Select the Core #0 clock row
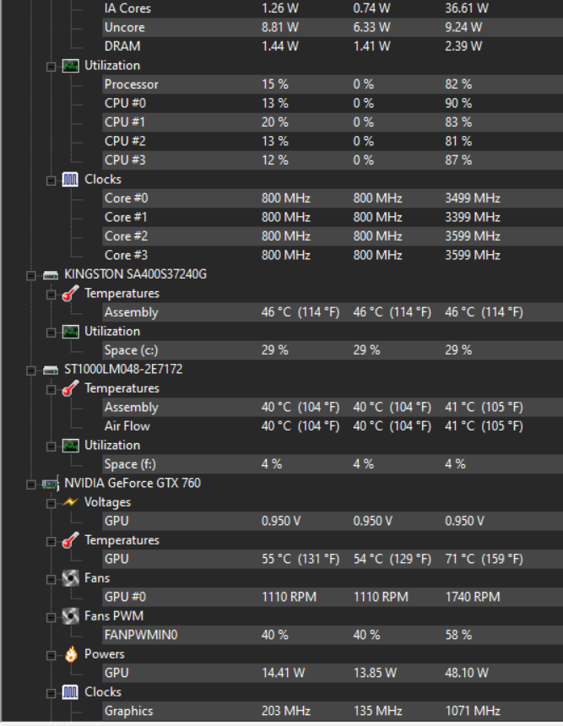This screenshot has width=563, height=726. 333,198
